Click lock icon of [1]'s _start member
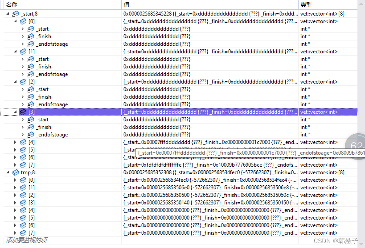The width and height of the screenshot is (365, 248). pos(30,59)
